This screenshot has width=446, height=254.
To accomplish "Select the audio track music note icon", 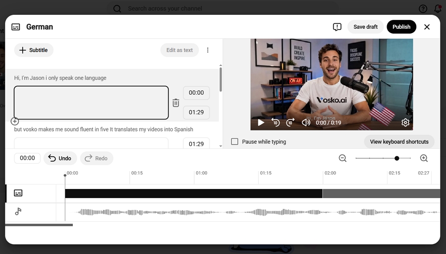I will [x=18, y=211].
